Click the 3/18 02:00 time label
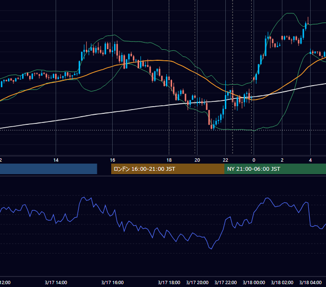This screenshot has height=287, width=326. (282, 282)
